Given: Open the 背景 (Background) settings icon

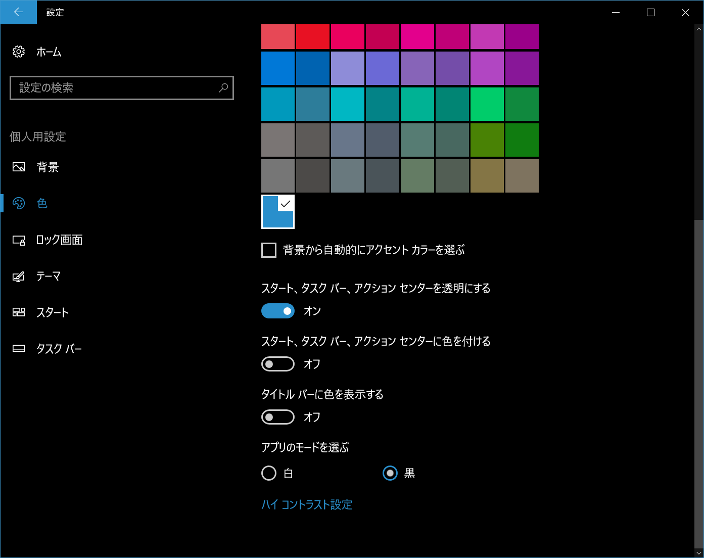Looking at the screenshot, I should point(19,167).
